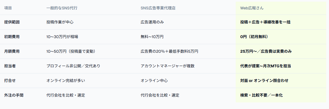Click the 月額費用 row label
Viewport: 329px width, 109px height.
12,51
